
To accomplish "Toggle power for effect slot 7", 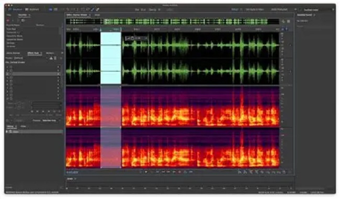I will (11, 88).
